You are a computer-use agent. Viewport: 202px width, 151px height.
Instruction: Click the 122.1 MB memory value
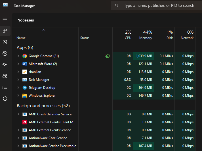(145, 64)
